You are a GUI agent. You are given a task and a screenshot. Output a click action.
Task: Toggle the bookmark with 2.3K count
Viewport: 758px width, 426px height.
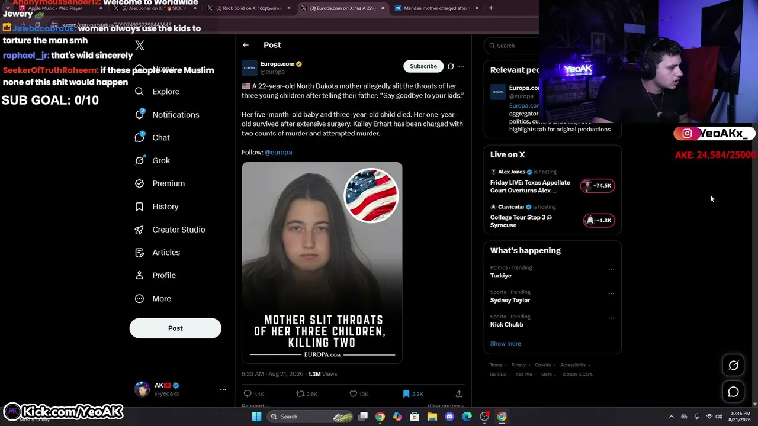(413, 394)
